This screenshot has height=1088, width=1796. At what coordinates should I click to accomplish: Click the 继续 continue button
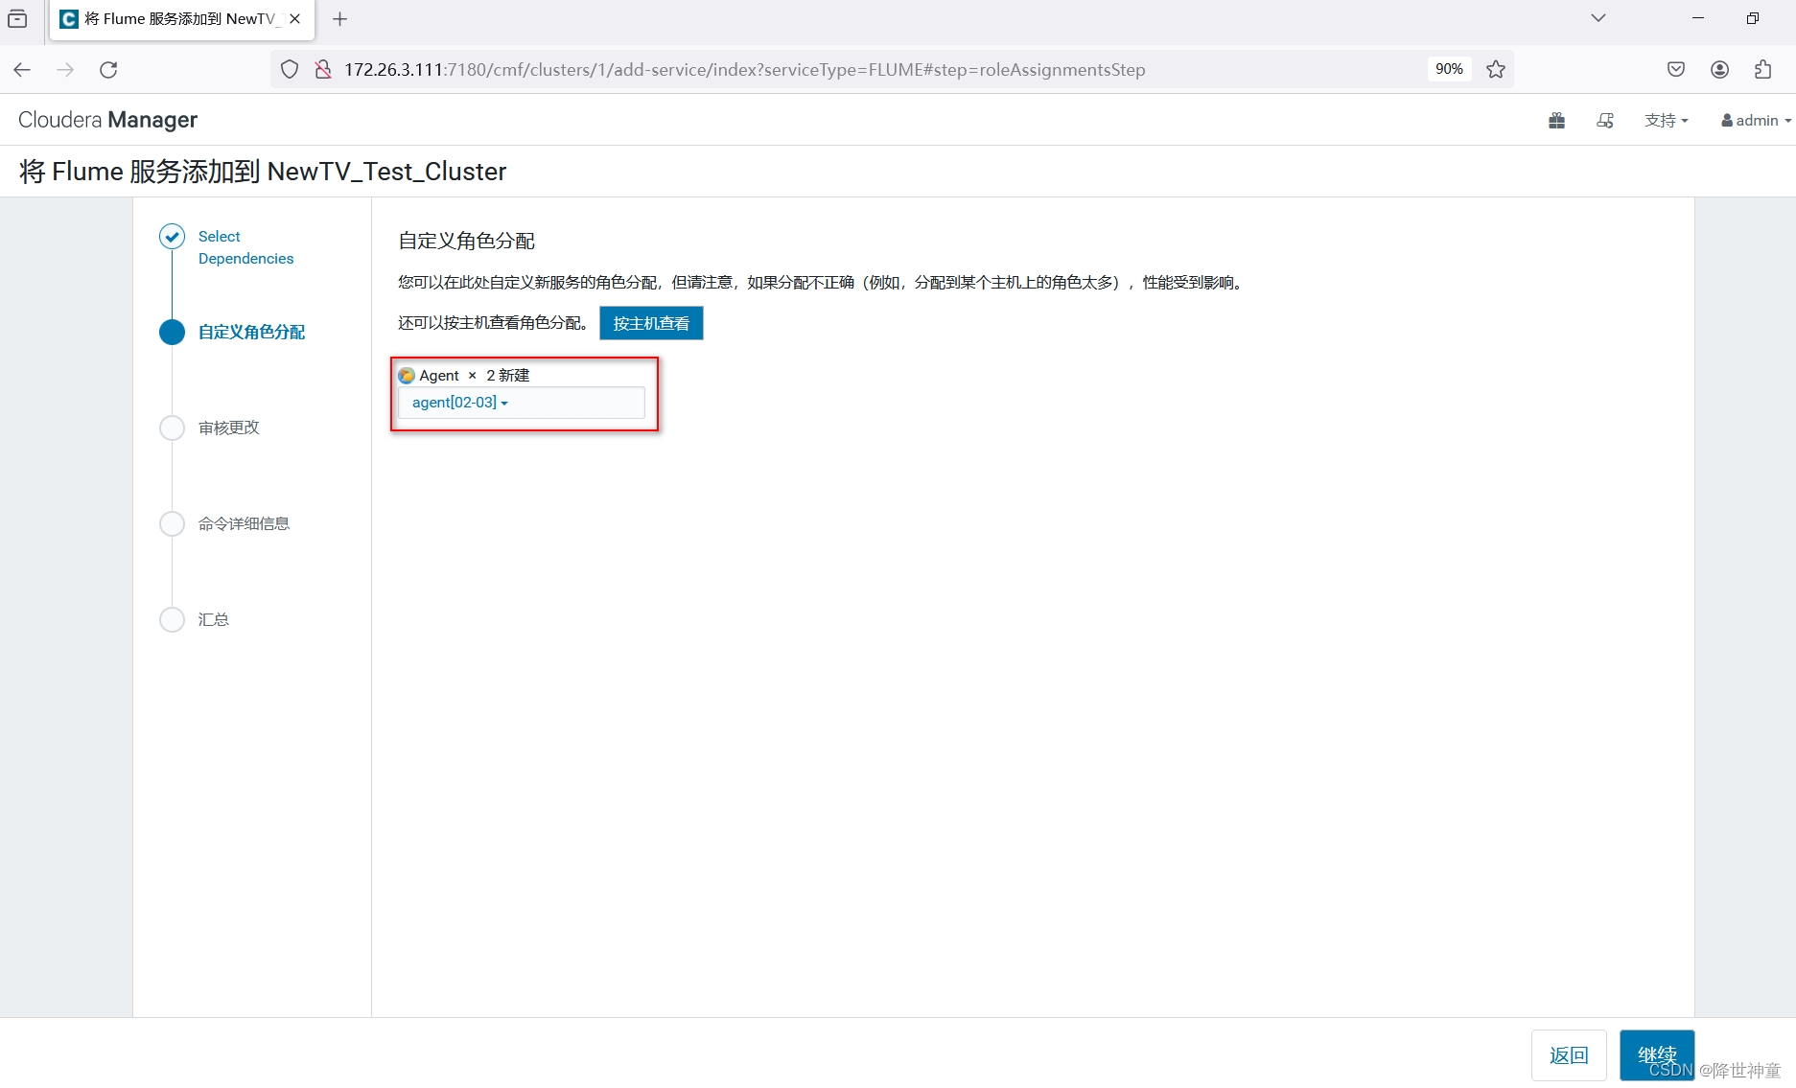[x=1656, y=1055]
